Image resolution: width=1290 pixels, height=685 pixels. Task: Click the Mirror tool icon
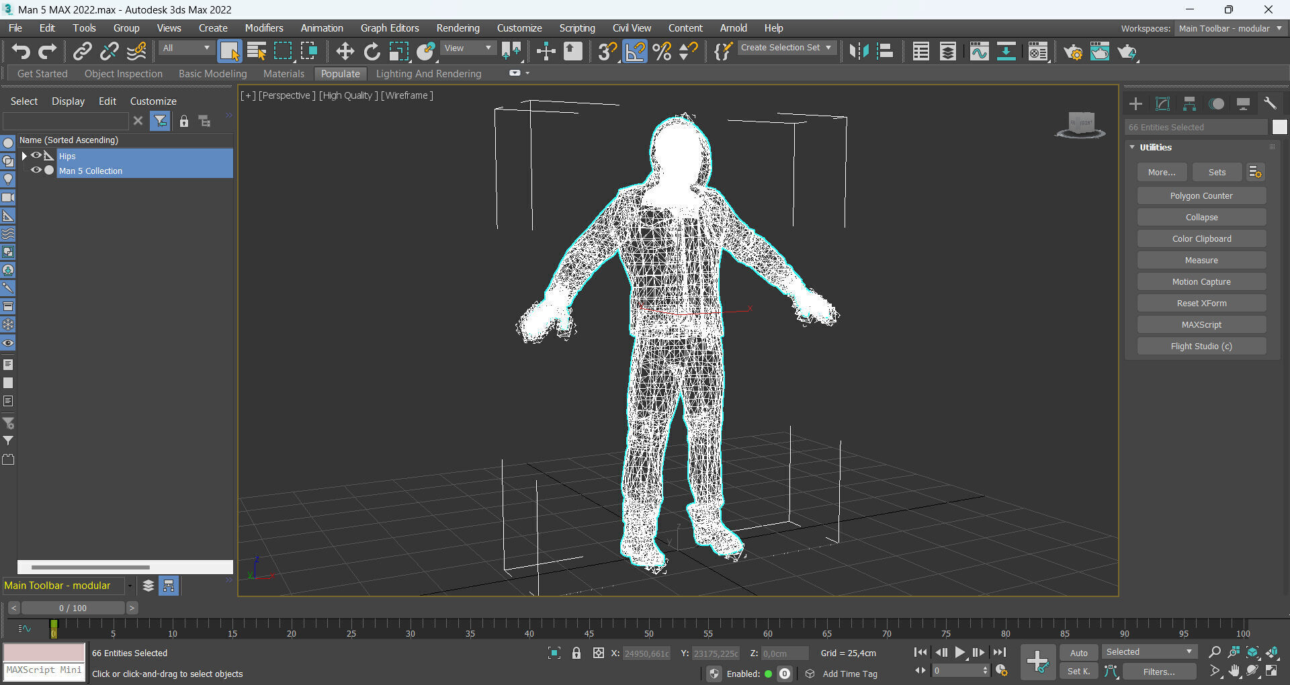(x=859, y=51)
